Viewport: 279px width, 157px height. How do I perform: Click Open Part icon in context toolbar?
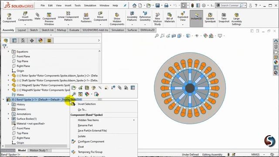click(x=74, y=88)
